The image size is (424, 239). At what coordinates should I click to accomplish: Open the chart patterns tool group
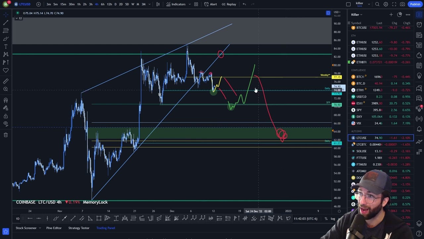point(6,54)
